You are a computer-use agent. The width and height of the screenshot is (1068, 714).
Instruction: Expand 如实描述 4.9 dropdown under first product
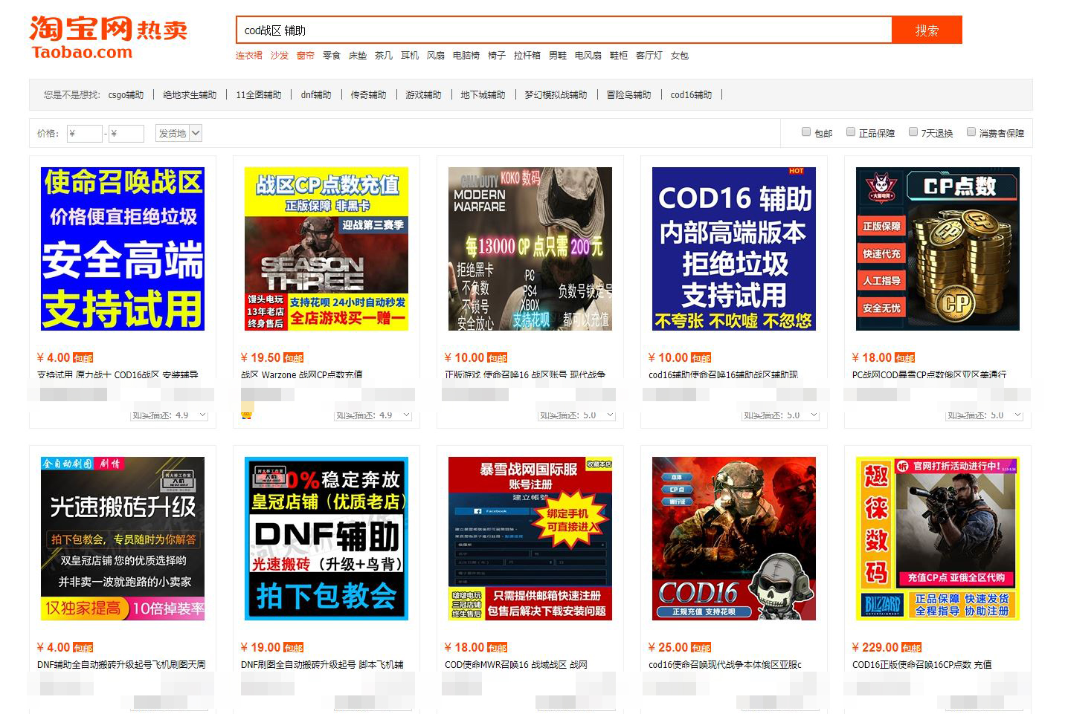(x=170, y=415)
